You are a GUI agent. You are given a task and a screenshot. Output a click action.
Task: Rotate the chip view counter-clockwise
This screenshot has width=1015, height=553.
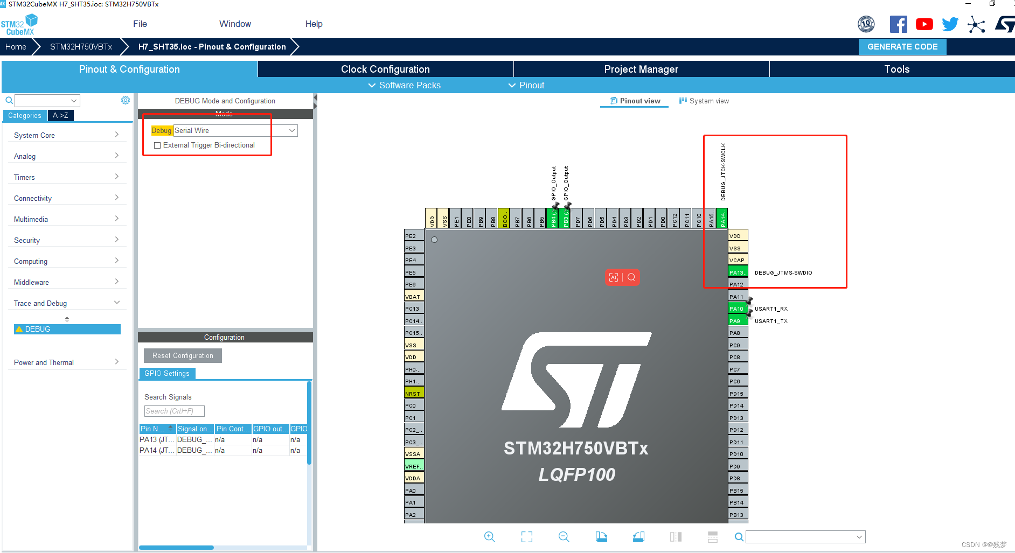coord(638,537)
